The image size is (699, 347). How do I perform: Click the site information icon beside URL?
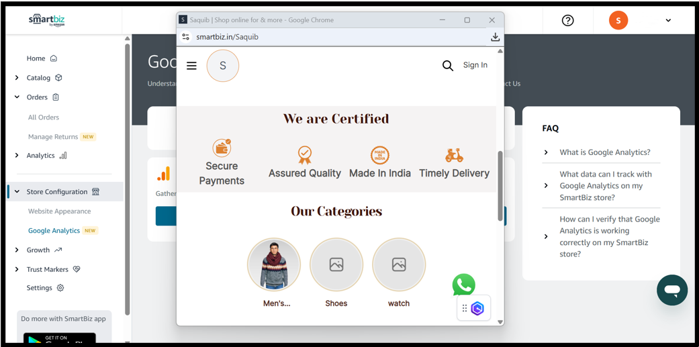click(186, 37)
